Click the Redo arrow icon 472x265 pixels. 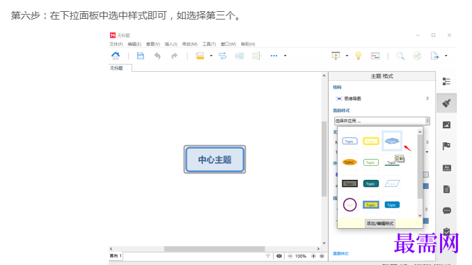click(x=174, y=56)
